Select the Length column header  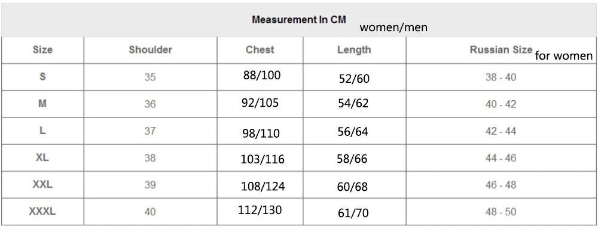[x=354, y=50]
